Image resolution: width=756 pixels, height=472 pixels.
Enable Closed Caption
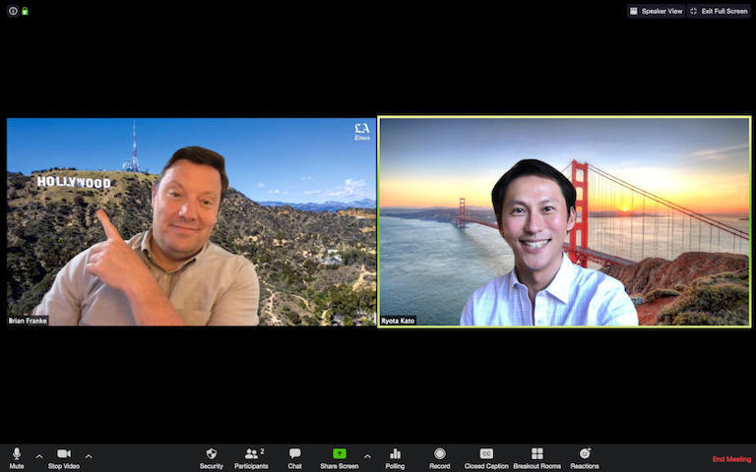486,458
